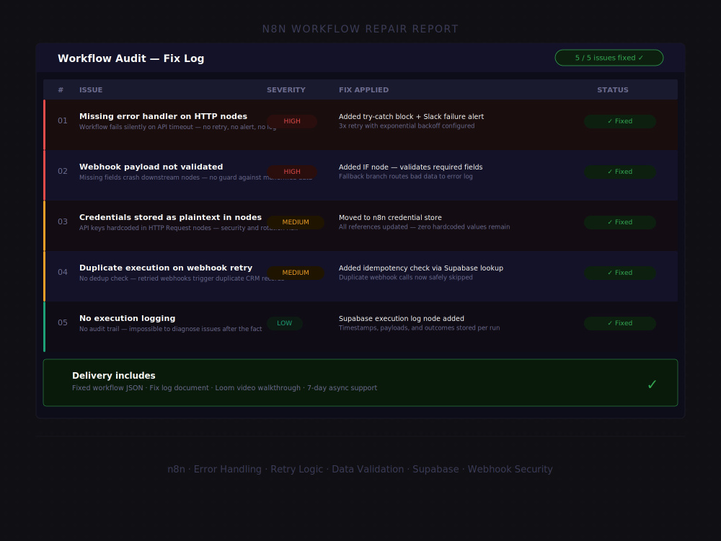This screenshot has width=721, height=541.
Task: Click the SEVERITY column header
Action: pyautogui.click(x=286, y=89)
